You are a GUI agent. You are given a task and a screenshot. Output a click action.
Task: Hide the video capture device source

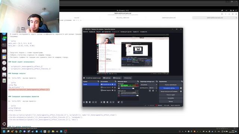coord(113,84)
